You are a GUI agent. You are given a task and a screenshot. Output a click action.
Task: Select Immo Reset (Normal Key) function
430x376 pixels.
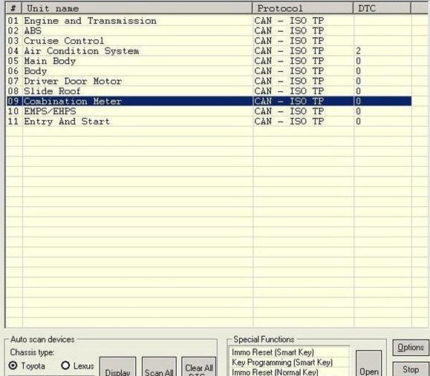(289, 372)
